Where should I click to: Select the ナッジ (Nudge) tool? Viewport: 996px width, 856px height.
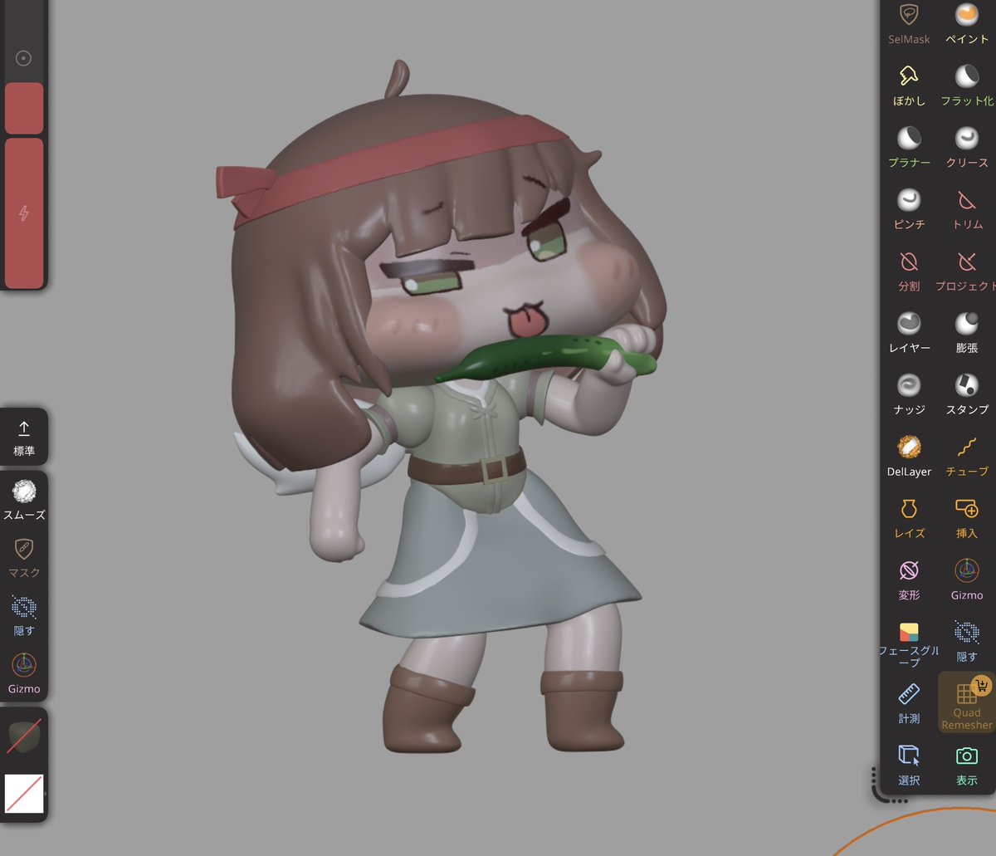[909, 393]
